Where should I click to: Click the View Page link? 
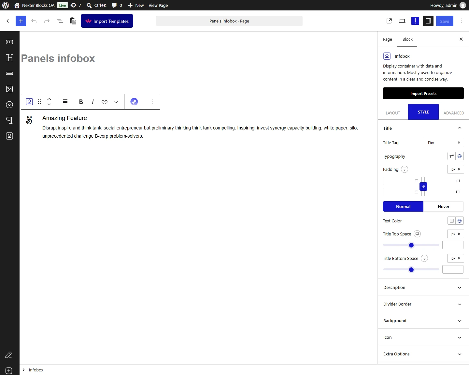tap(158, 5)
